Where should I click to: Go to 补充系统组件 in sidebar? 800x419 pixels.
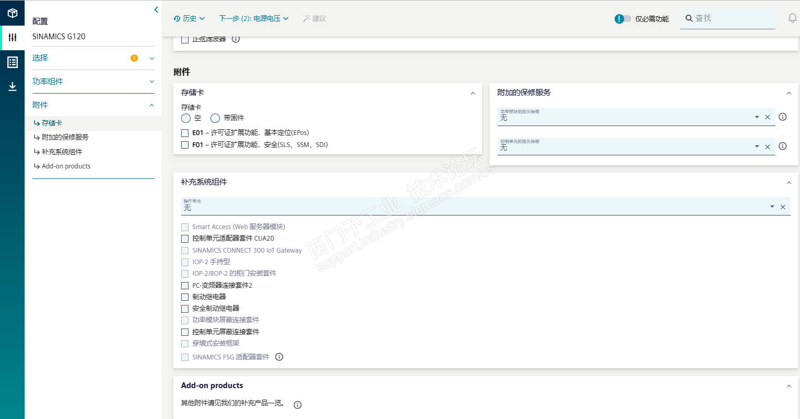tap(62, 152)
